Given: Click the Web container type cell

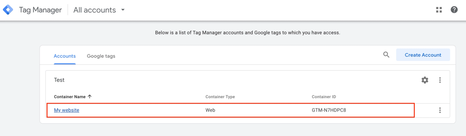Looking at the screenshot, I should tap(210, 110).
